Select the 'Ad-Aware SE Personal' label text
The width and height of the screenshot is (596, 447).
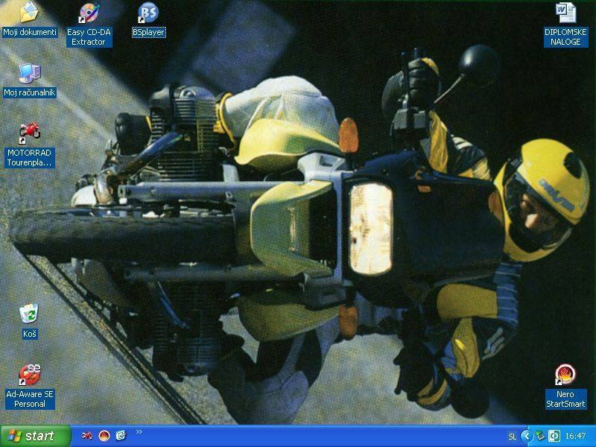coord(30,399)
